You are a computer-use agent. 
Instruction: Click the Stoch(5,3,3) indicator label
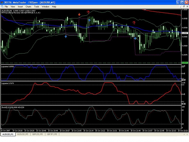[13, 107]
